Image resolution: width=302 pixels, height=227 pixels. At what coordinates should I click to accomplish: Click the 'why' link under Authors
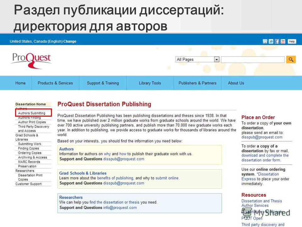[x=107, y=154]
